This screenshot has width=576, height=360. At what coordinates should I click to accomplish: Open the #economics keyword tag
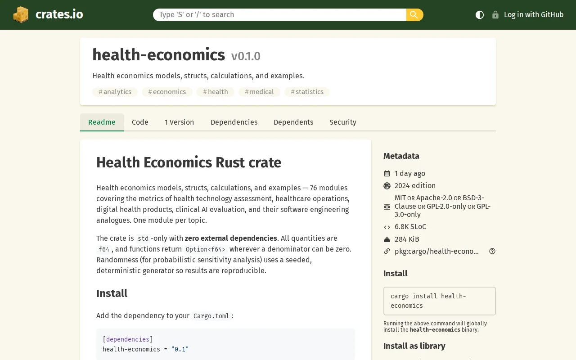(x=167, y=92)
